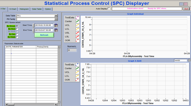The image size is (191, 106).
Task: Click the parameters table scroll left arrow
Action: click(7, 104)
